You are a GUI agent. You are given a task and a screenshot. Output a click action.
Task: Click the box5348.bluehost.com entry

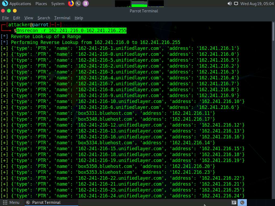pos(105,119)
